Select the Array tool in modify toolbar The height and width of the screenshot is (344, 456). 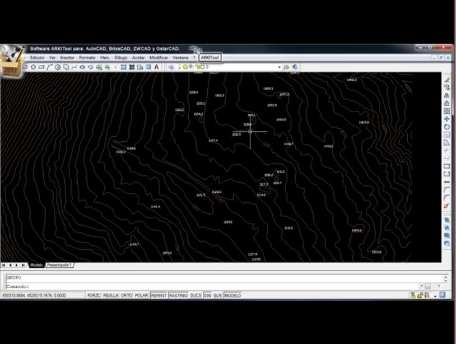click(446, 111)
